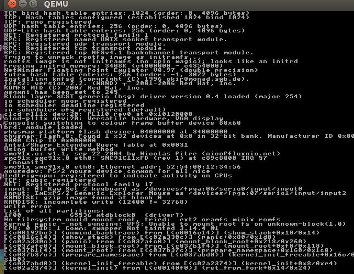The height and width of the screenshot is (274, 354).
Task: Click line 'List of all partitions:'
Action: pos(54,211)
